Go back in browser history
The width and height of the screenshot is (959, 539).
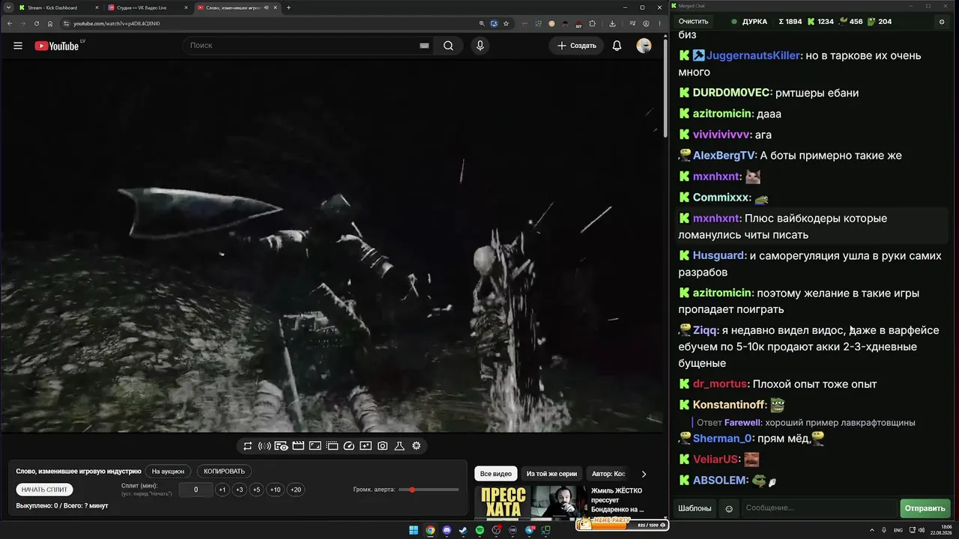[x=10, y=23]
